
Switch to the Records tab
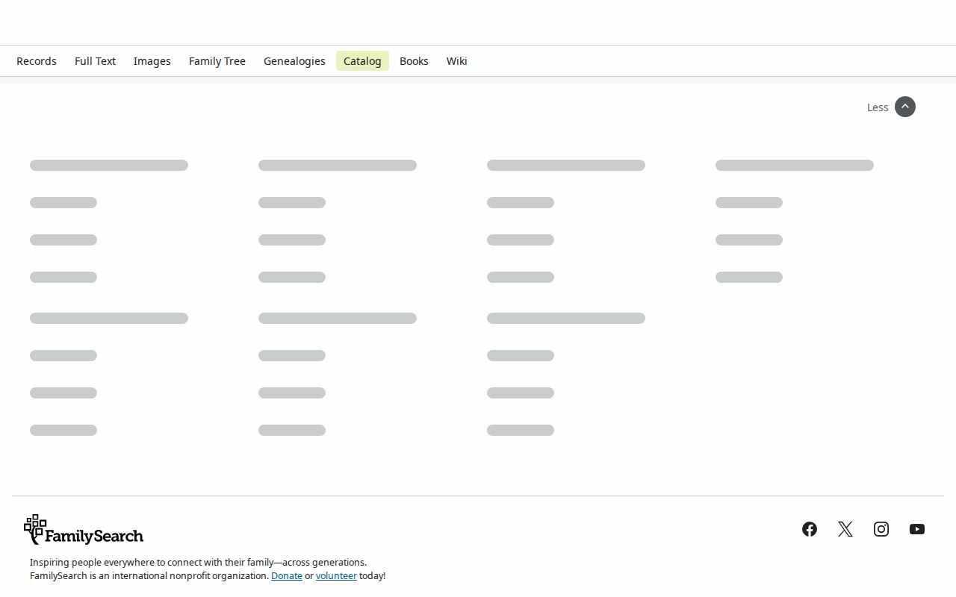(37, 61)
